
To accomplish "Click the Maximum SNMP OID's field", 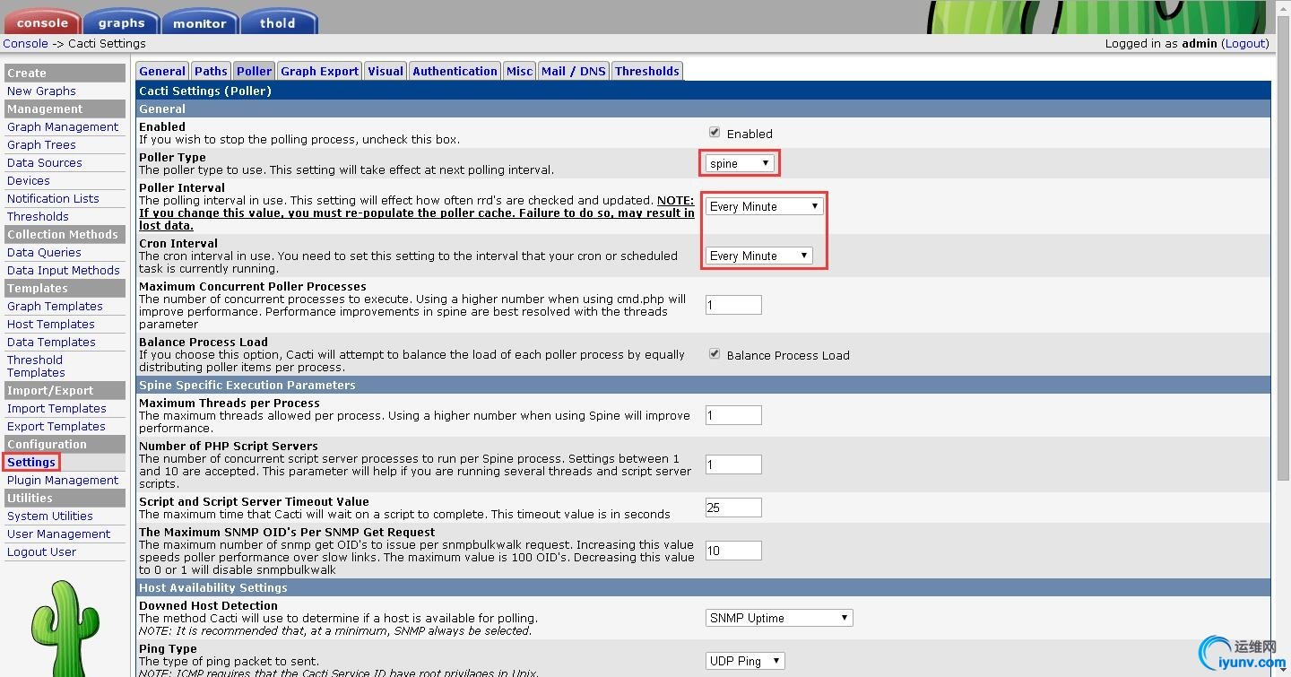I will [733, 551].
